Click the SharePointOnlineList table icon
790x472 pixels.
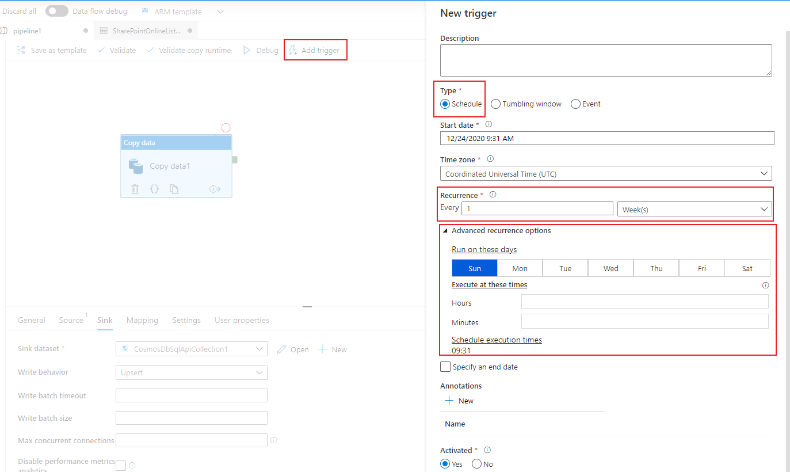coord(104,31)
